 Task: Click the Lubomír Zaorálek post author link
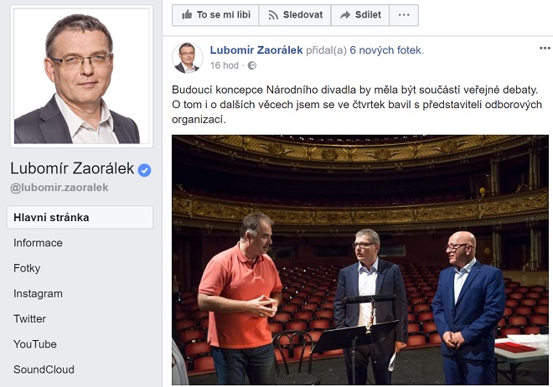tap(256, 50)
